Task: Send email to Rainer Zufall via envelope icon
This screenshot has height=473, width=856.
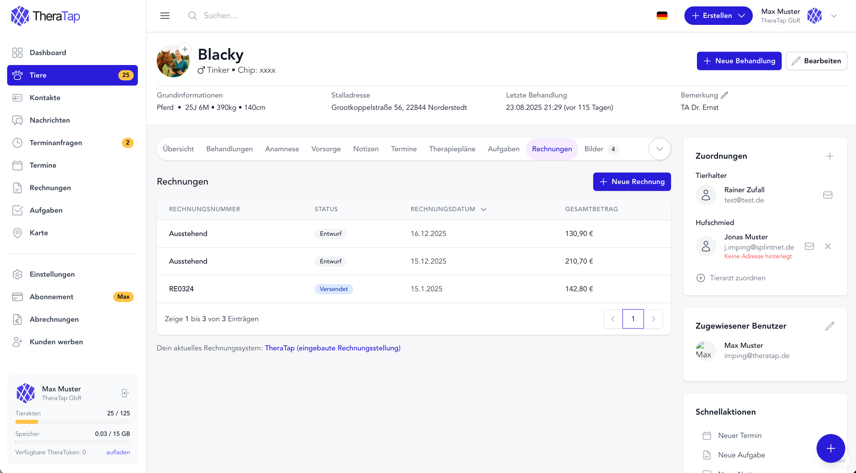Action: pos(828,195)
